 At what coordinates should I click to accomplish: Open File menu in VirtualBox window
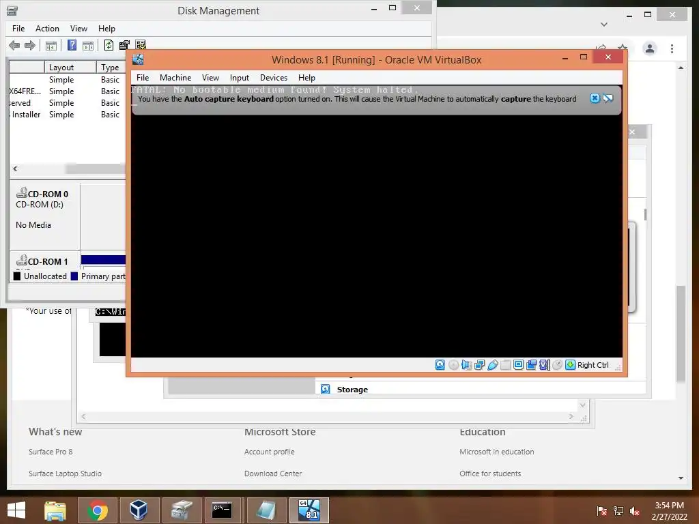(143, 78)
